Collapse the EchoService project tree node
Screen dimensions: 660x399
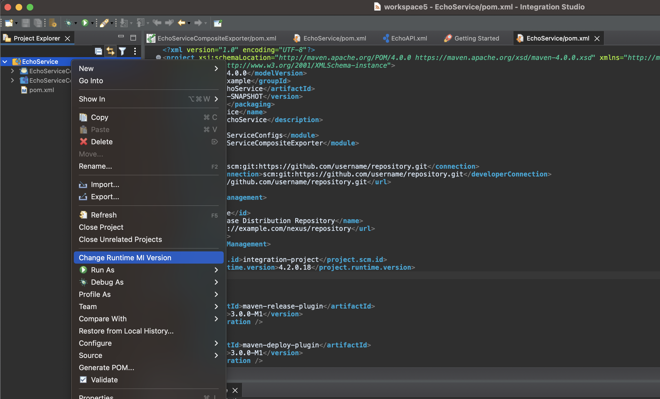point(5,62)
